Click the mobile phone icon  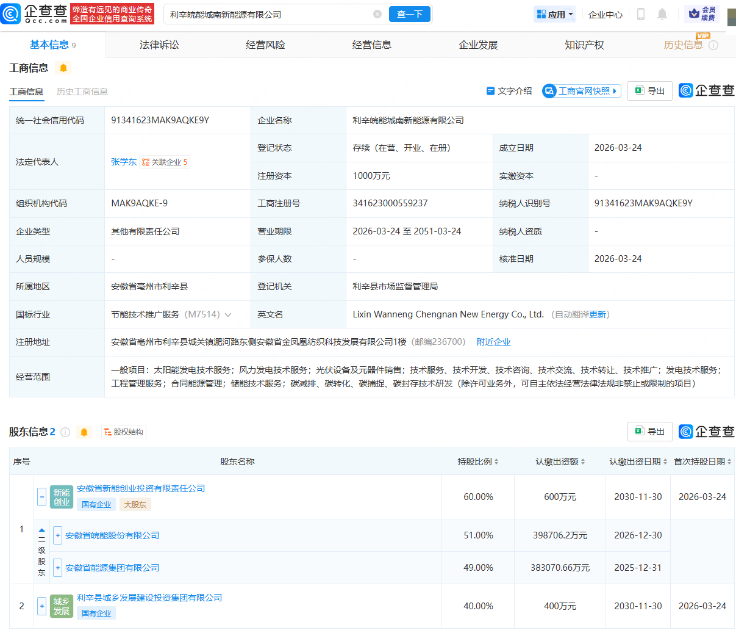point(641,14)
